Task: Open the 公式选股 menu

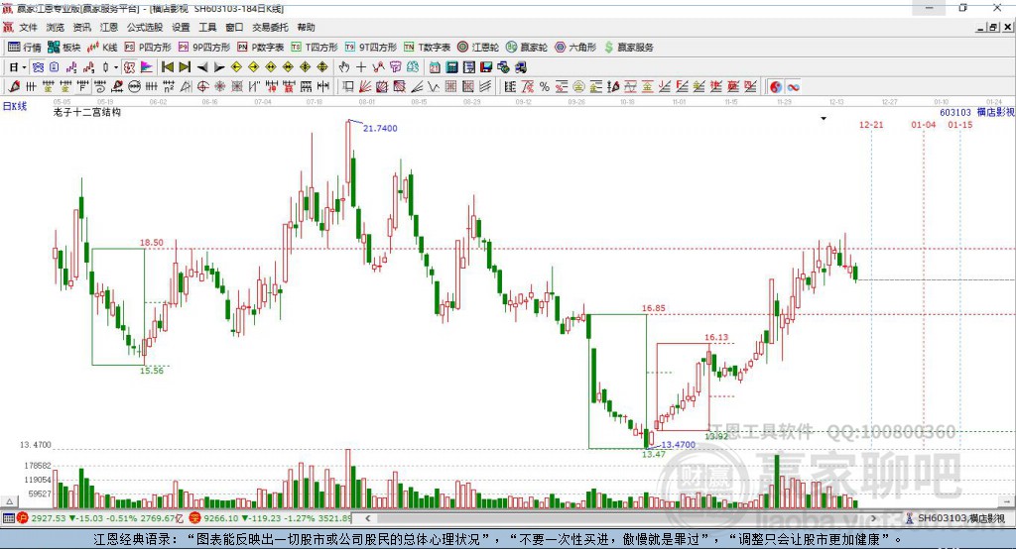Action: pos(145,27)
